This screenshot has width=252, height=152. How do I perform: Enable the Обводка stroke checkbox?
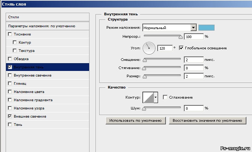click(10, 59)
